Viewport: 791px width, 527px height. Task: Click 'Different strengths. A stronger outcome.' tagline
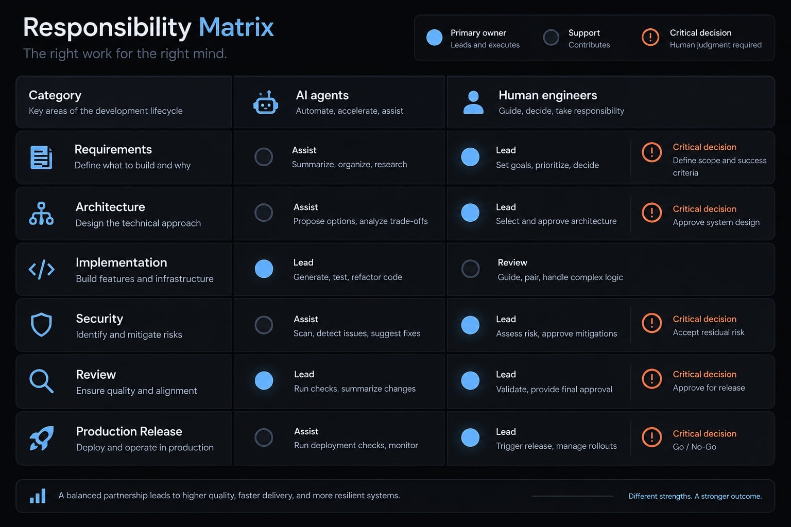(695, 496)
